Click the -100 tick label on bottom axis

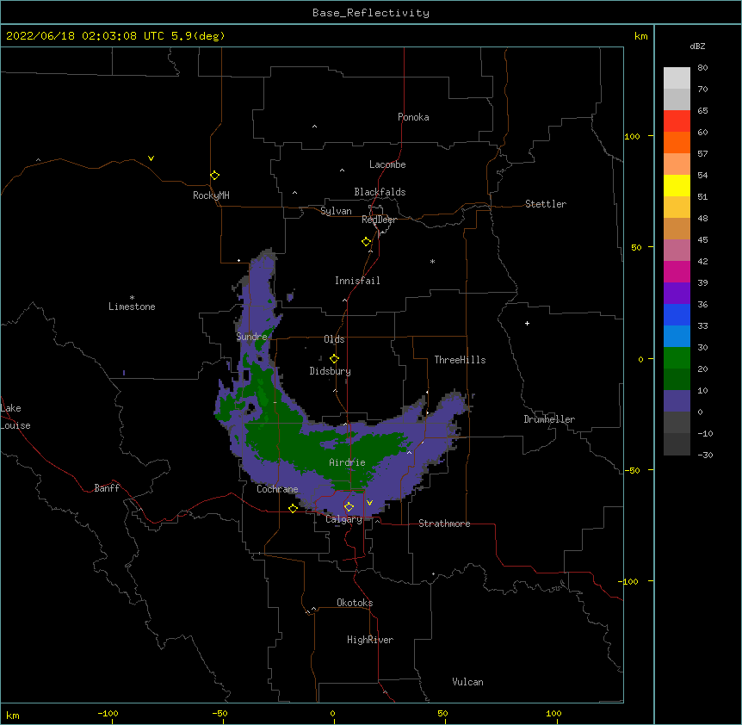[108, 714]
